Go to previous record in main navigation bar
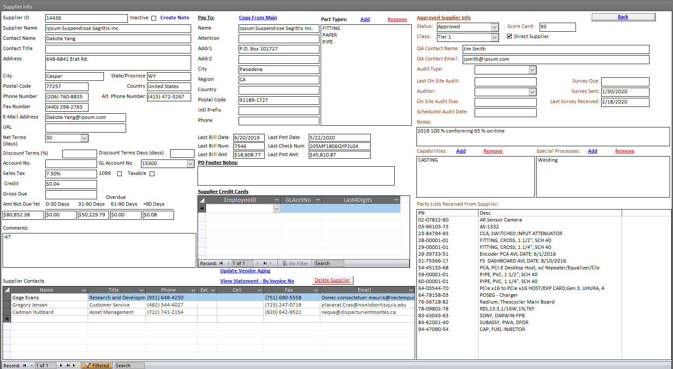Viewport: 673px width, 369px height. coord(31,366)
